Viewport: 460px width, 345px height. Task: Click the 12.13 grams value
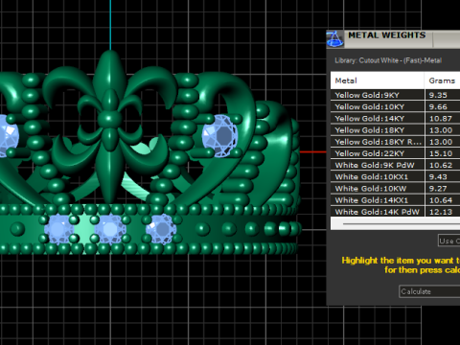coord(441,212)
